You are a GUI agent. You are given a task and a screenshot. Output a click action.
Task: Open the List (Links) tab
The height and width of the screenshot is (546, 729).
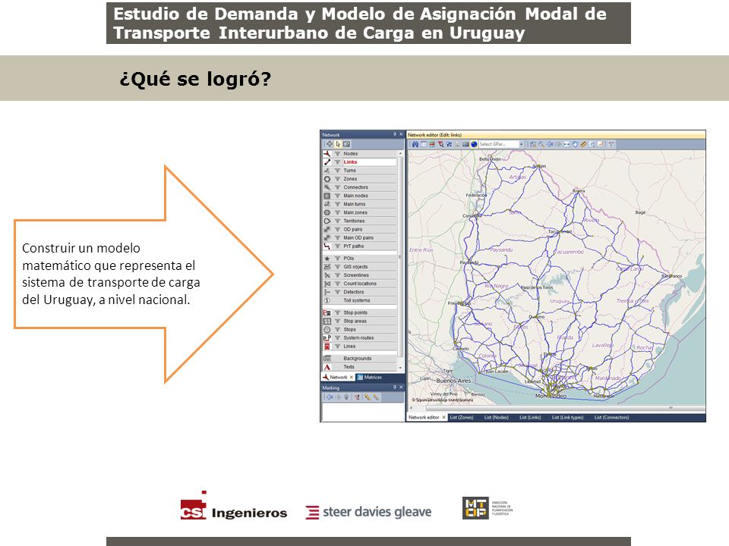pyautogui.click(x=530, y=417)
